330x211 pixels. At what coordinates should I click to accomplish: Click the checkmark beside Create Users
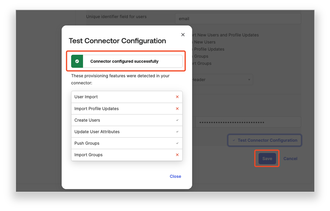pos(177,120)
